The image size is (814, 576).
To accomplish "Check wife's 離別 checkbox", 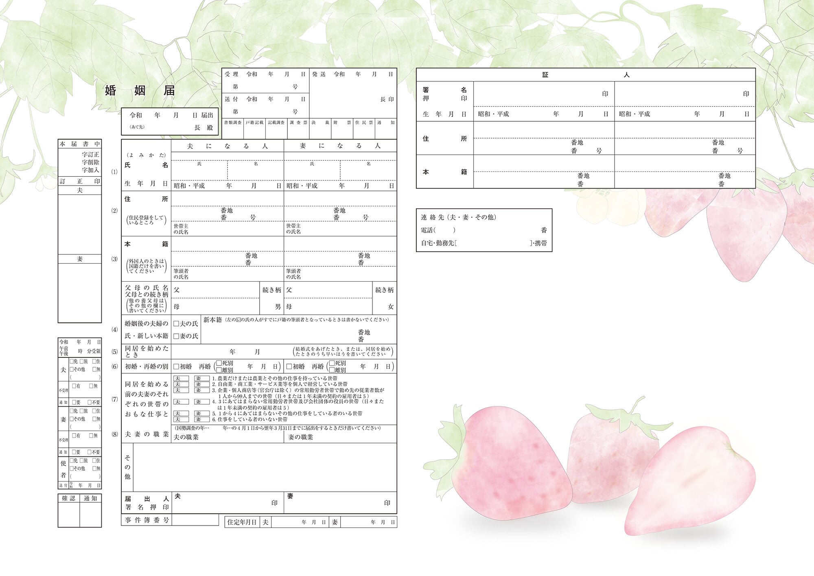I will [332, 370].
